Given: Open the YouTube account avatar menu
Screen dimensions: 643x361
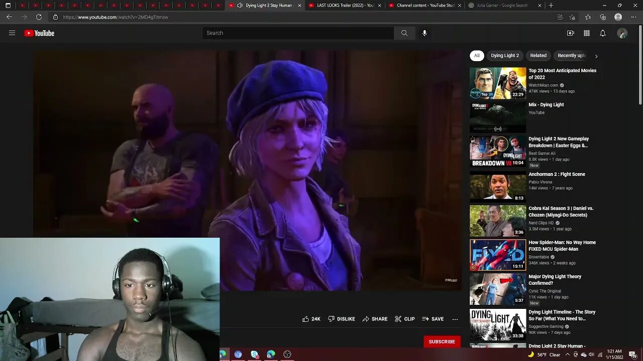Looking at the screenshot, I should tap(622, 33).
